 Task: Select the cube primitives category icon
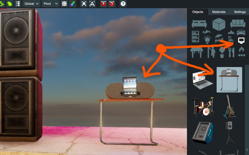click(x=219, y=24)
